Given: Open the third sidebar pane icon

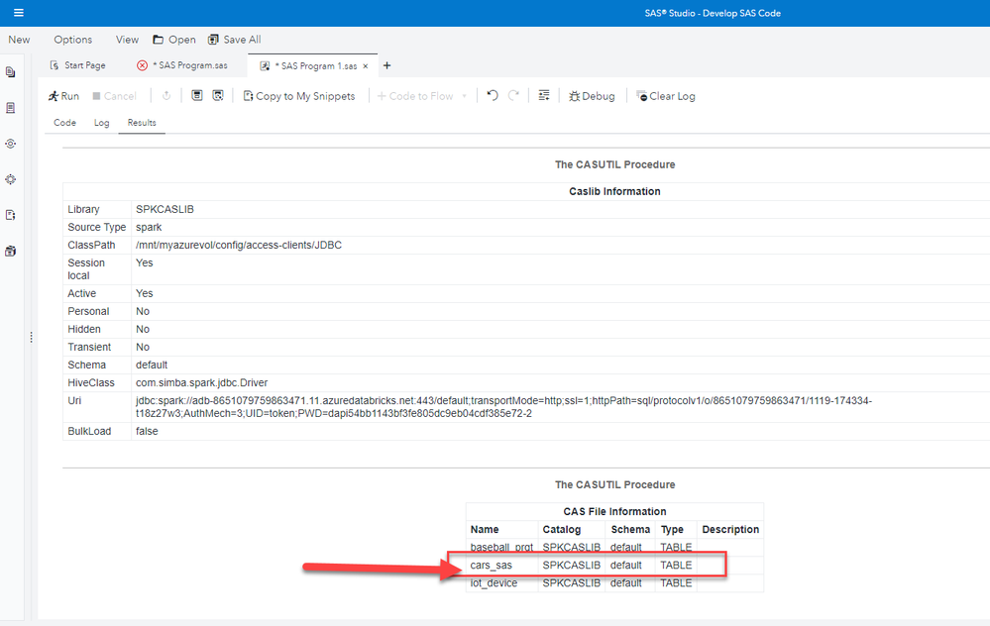Looking at the screenshot, I should [x=11, y=144].
